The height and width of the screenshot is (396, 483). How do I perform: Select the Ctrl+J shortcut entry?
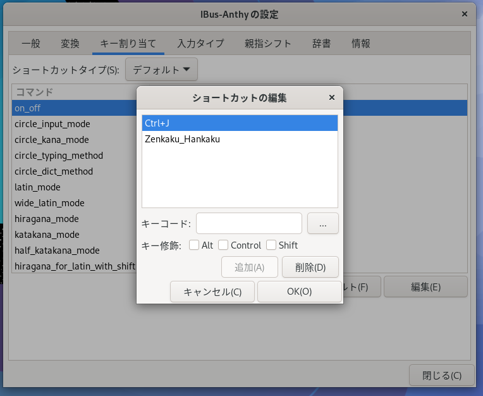pos(240,123)
